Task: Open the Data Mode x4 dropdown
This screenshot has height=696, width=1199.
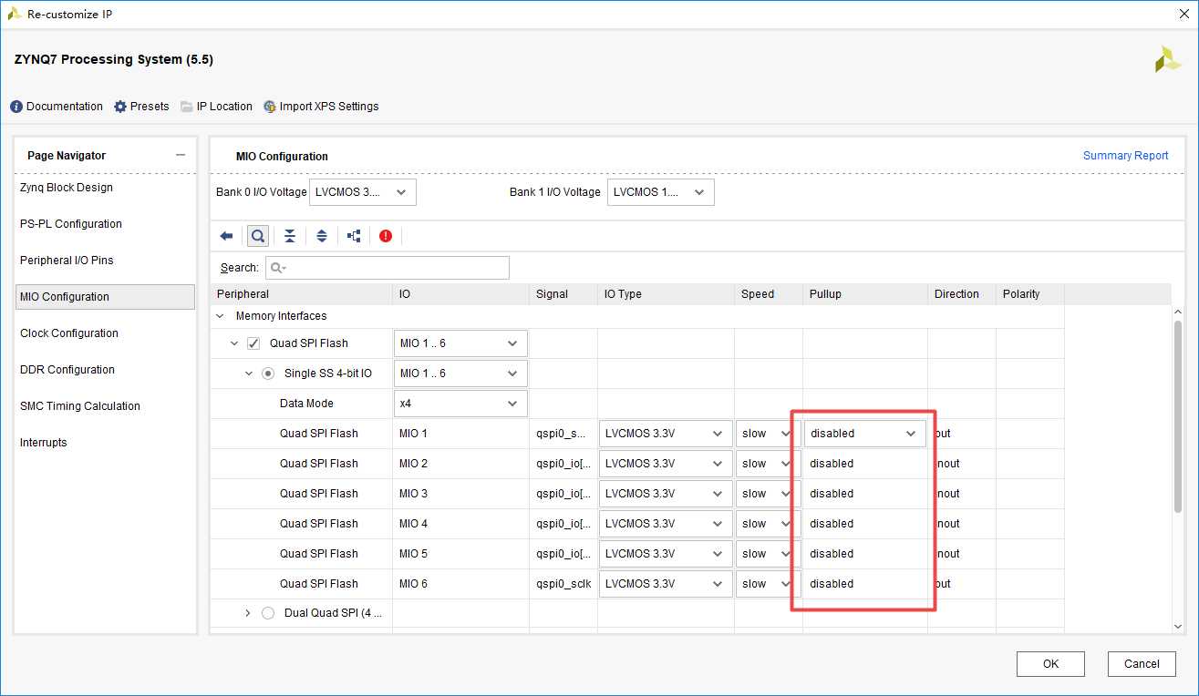Action: point(460,404)
